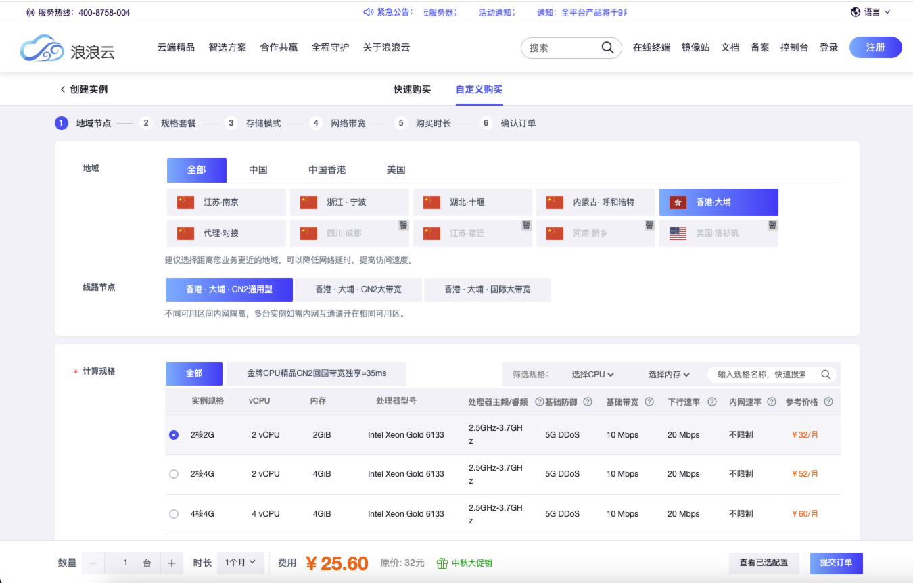Open the 关于浪浪云 navigation menu
The image size is (913, 583).
click(386, 47)
